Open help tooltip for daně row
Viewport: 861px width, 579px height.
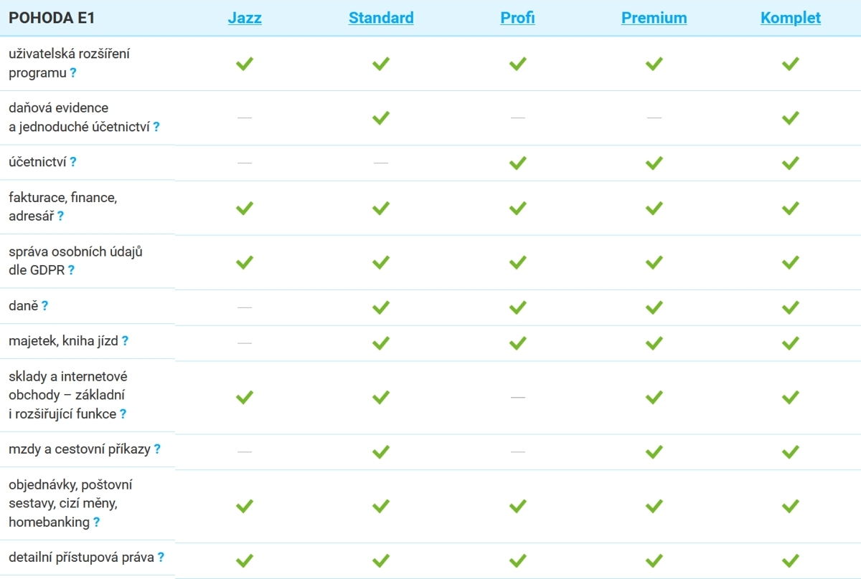coord(44,306)
